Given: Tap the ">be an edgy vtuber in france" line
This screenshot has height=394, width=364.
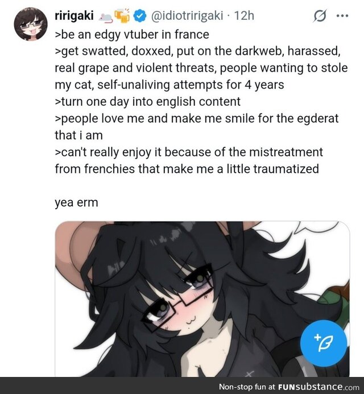Looking at the screenshot, I should [x=132, y=35].
